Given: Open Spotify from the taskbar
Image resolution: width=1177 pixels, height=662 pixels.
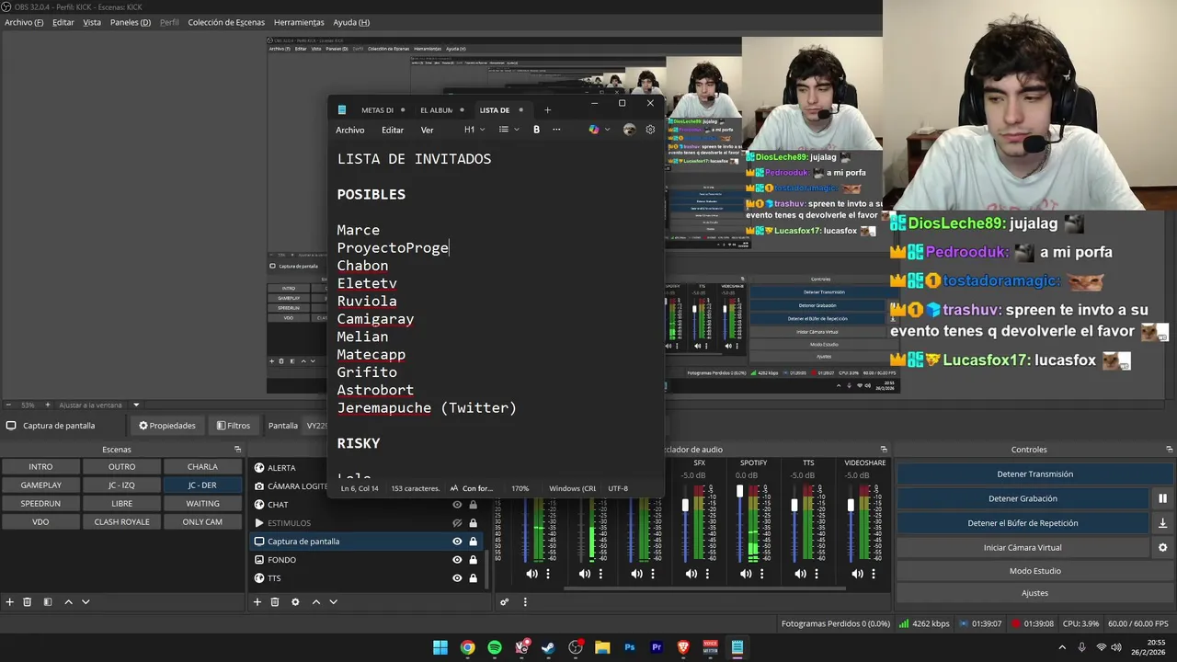Looking at the screenshot, I should [495, 647].
